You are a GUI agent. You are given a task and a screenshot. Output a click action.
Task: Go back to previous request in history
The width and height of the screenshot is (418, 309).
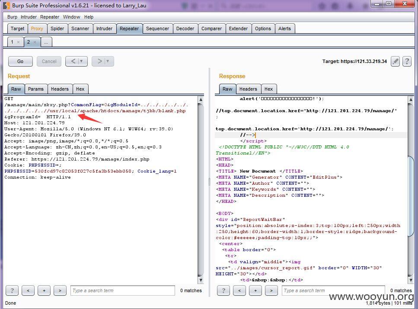pos(73,61)
